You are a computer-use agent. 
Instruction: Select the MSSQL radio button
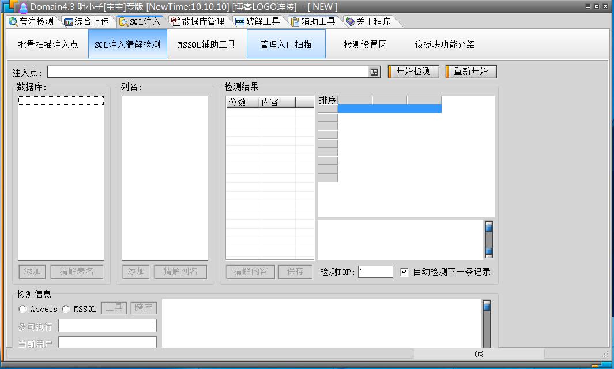(x=66, y=309)
